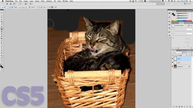Select the Quick Selection tool
The height and width of the screenshot is (108, 193).
(2, 19)
